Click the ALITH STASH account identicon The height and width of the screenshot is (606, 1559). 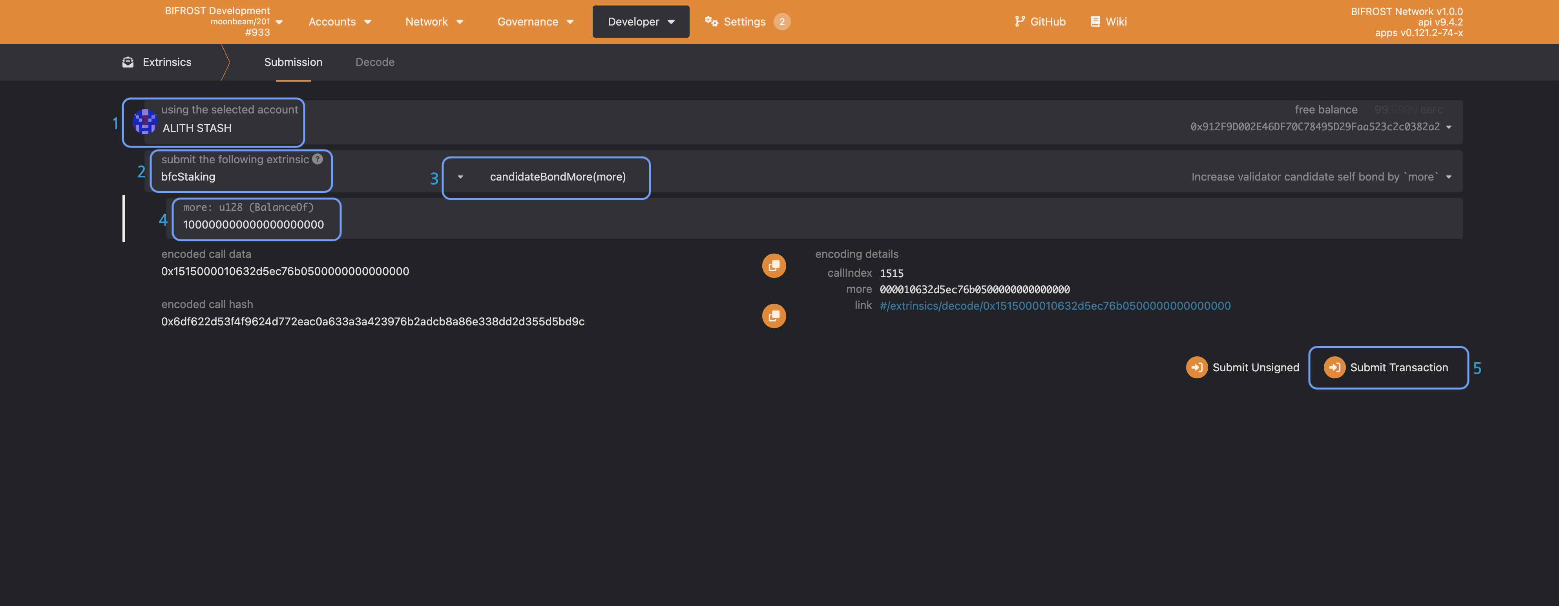pos(145,122)
